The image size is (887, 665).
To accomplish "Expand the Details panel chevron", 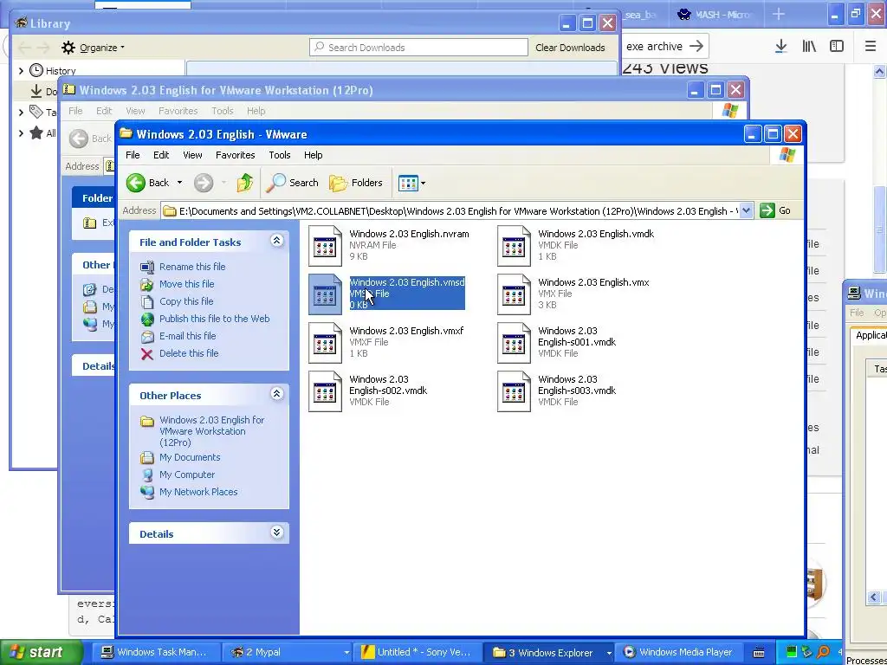I will [276, 533].
